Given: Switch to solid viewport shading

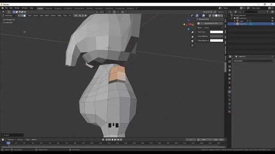Looking at the screenshot, I should (216, 15).
